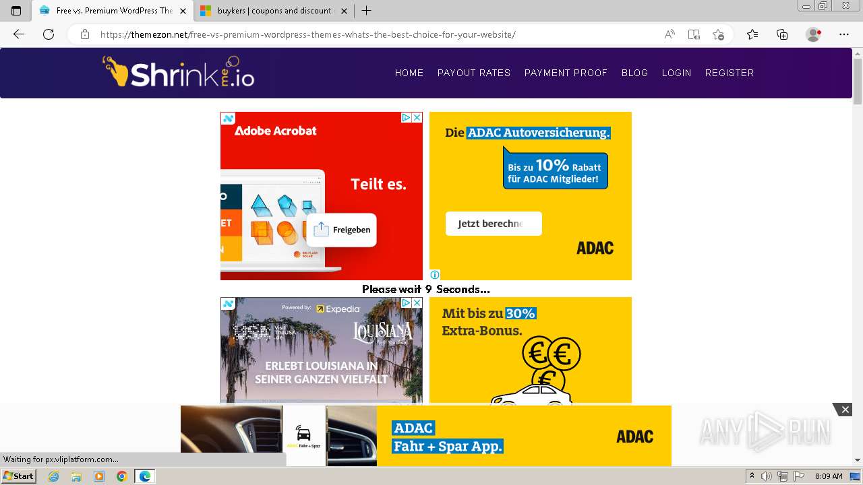Close the Expedia Louisiana ad

click(x=417, y=303)
